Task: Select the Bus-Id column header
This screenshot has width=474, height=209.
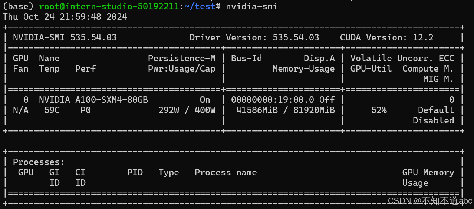Action: 247,58
